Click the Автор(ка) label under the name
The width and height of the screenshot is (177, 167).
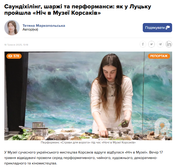[30, 29]
